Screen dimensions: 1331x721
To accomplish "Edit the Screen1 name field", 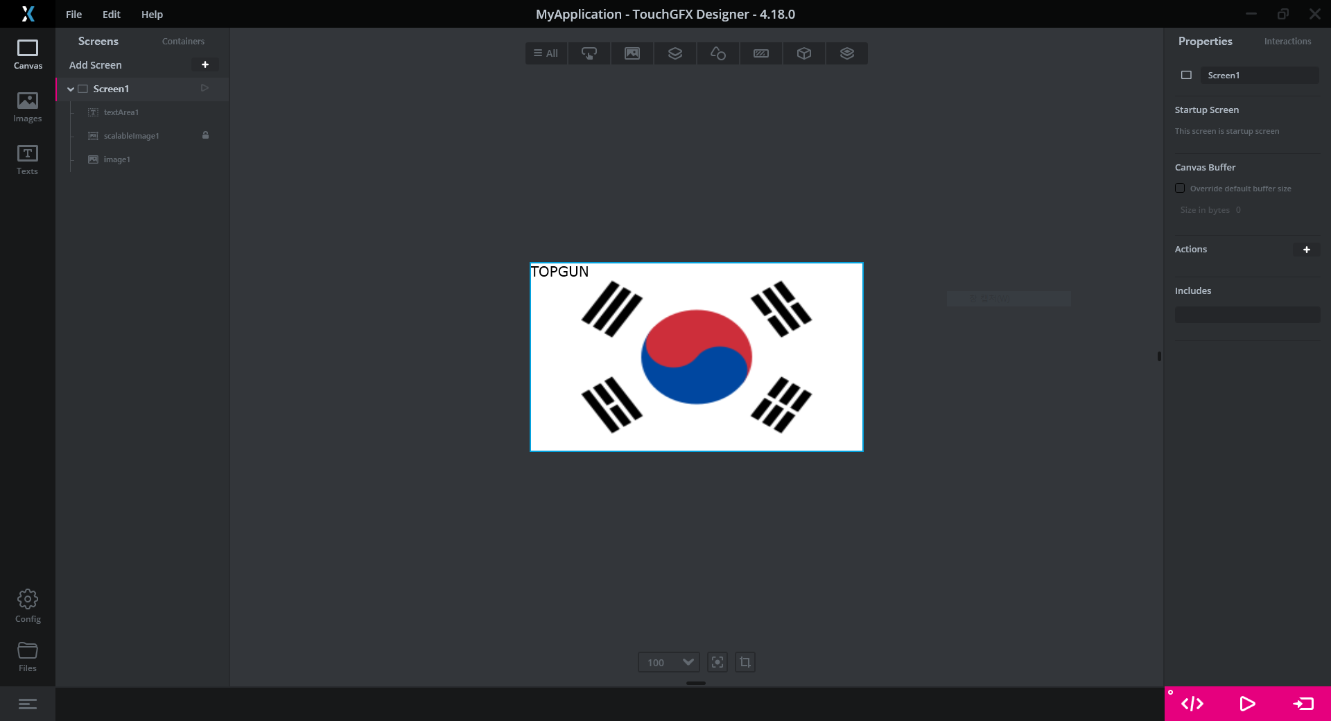I will [1260, 75].
